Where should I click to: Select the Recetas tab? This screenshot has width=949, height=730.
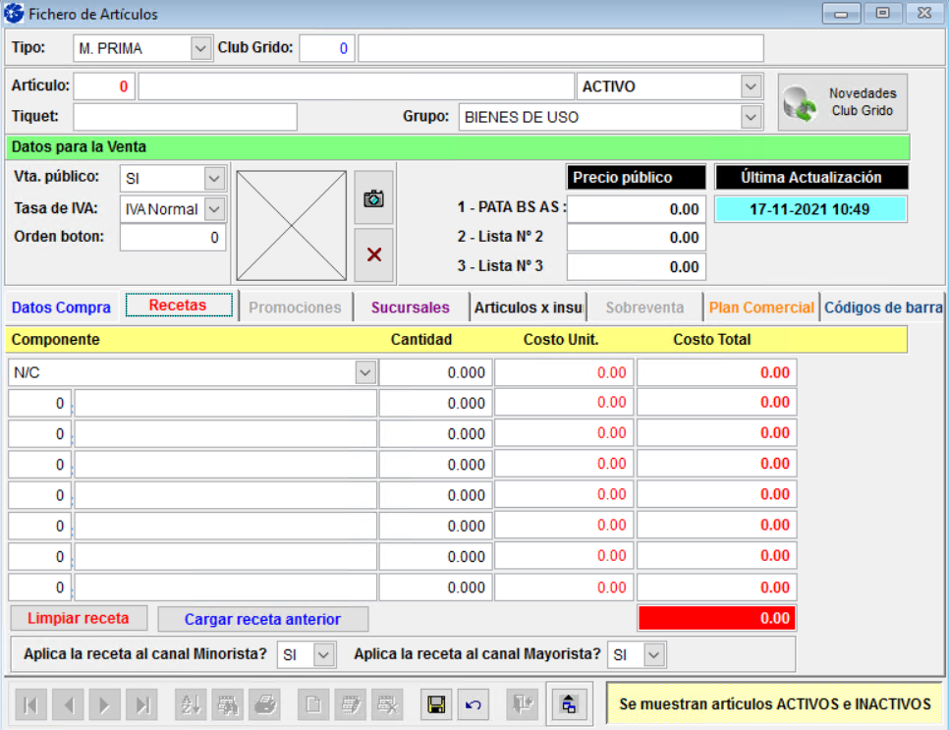179,306
